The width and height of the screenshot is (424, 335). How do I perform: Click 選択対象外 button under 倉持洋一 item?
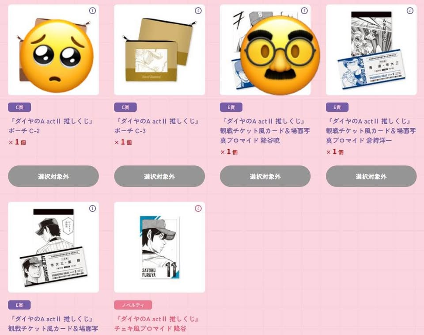[x=371, y=176]
